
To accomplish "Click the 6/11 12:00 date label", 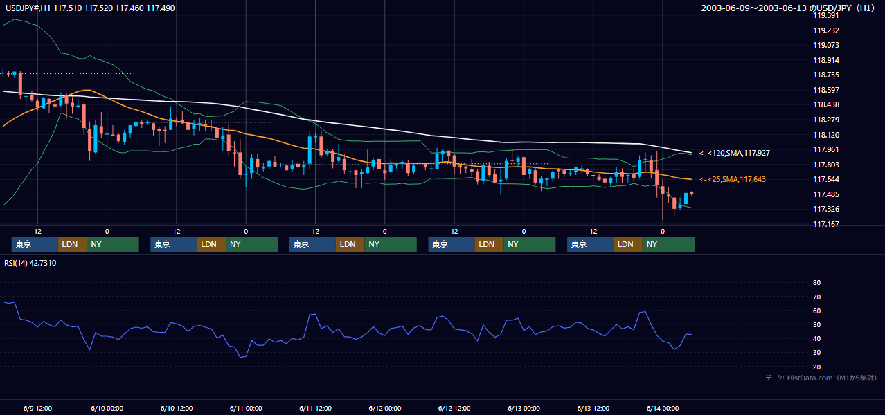I will (x=315, y=408).
